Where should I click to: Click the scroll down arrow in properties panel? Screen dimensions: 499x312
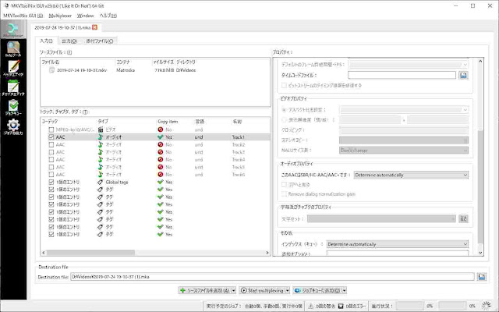point(480,253)
